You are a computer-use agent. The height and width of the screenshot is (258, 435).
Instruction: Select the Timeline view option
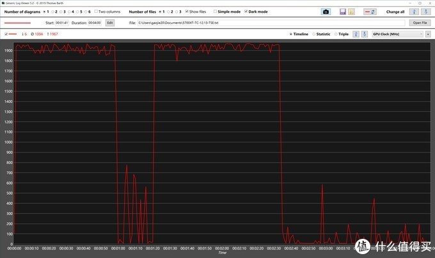click(x=290, y=34)
